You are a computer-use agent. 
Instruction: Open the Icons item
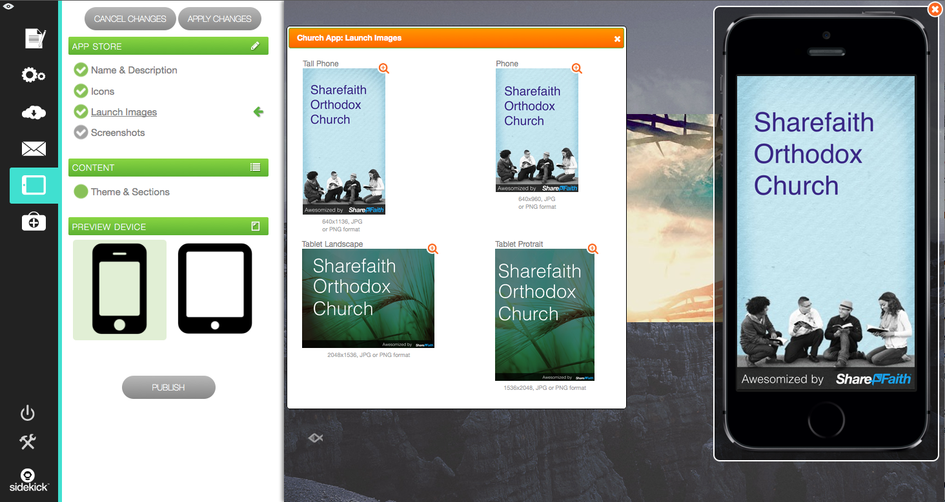(x=103, y=92)
